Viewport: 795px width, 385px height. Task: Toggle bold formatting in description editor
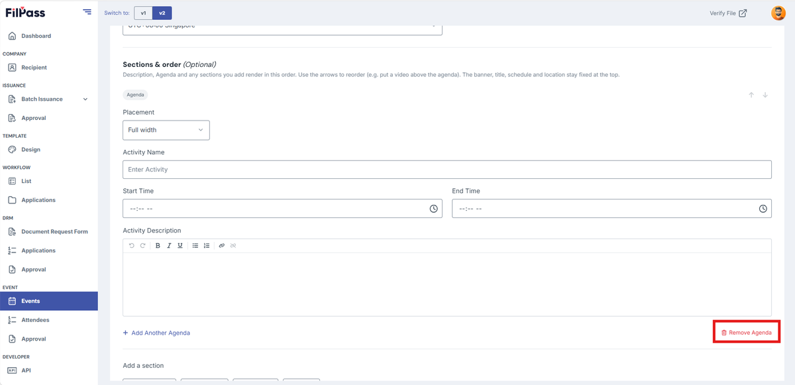158,246
